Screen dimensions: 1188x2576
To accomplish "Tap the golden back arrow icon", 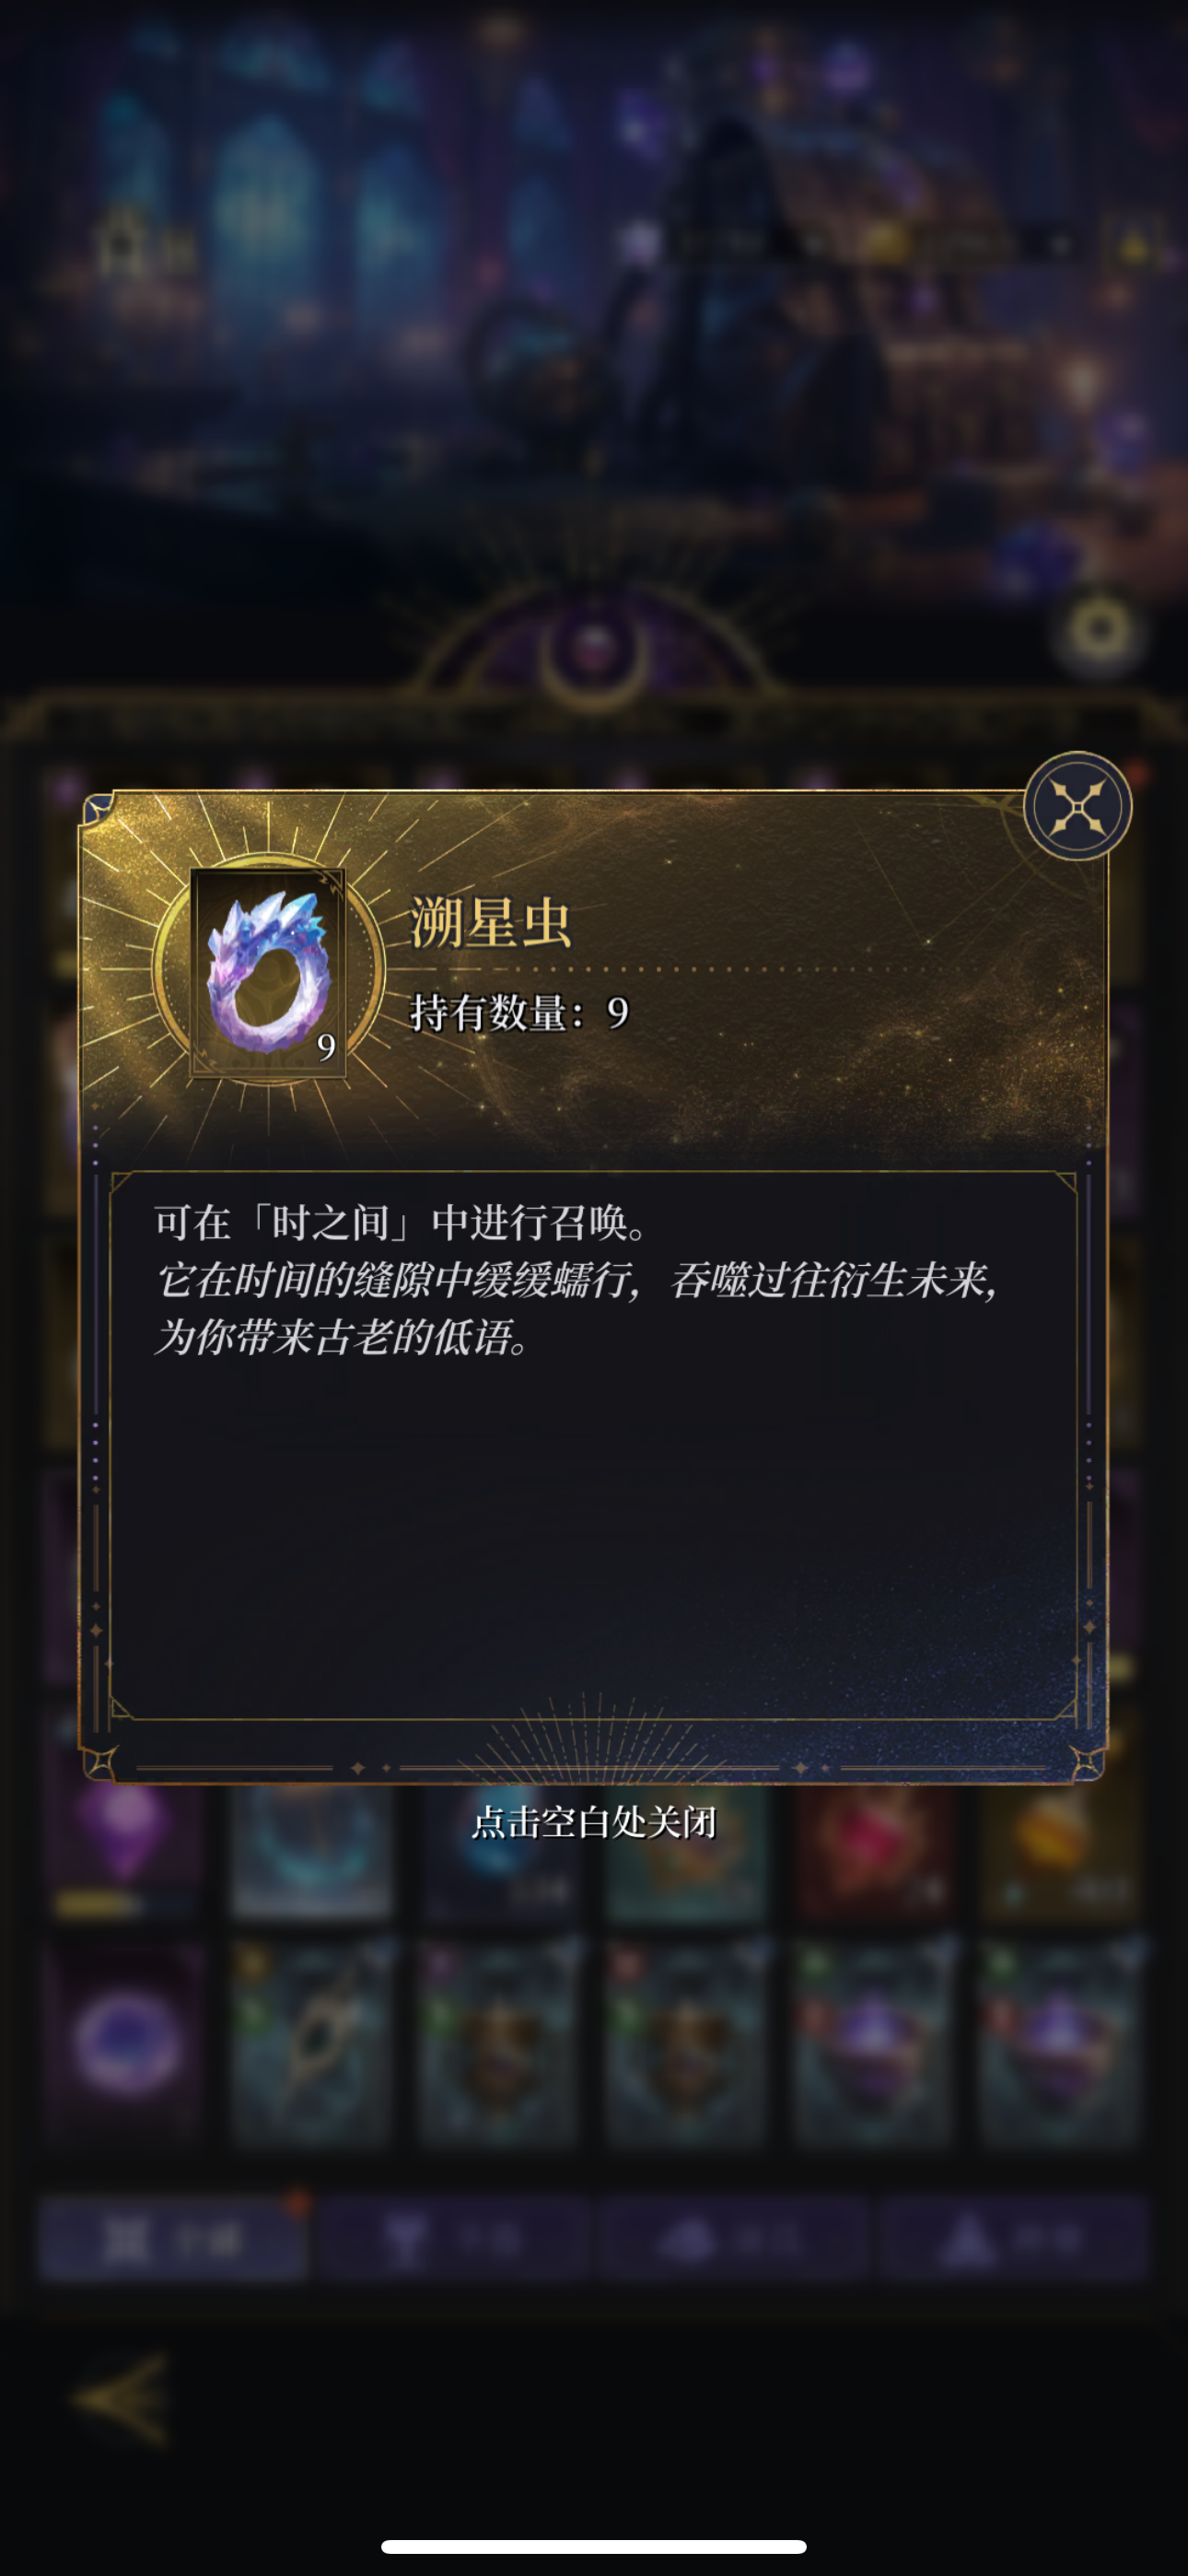I will 123,2398.
